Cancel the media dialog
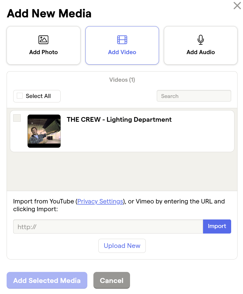 (x=112, y=280)
